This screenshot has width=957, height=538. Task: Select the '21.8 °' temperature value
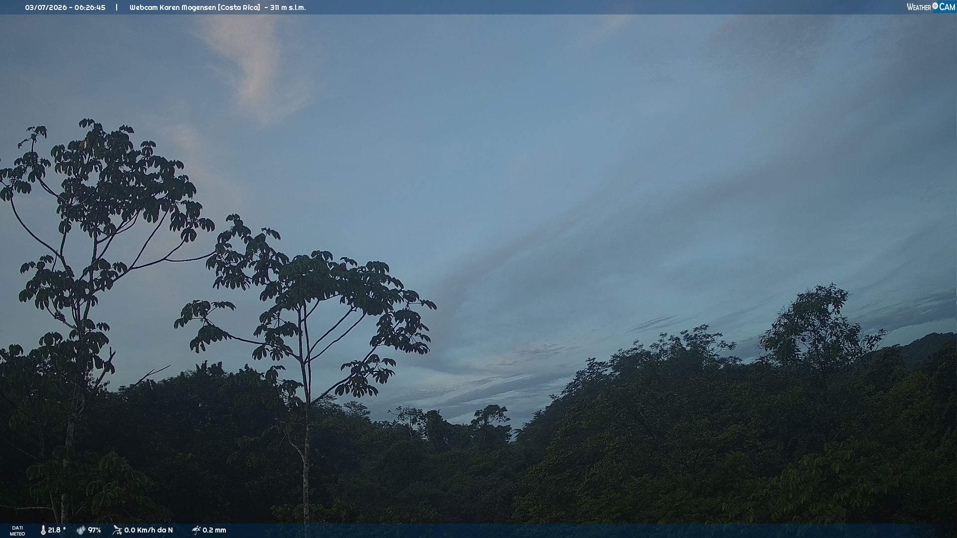(57, 530)
